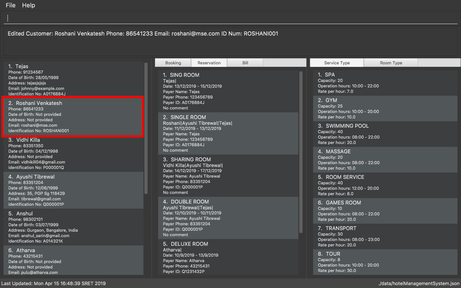Image resolution: width=461 pixels, height=288 pixels.
Task: Switch to the Bill tab
Action: point(245,63)
